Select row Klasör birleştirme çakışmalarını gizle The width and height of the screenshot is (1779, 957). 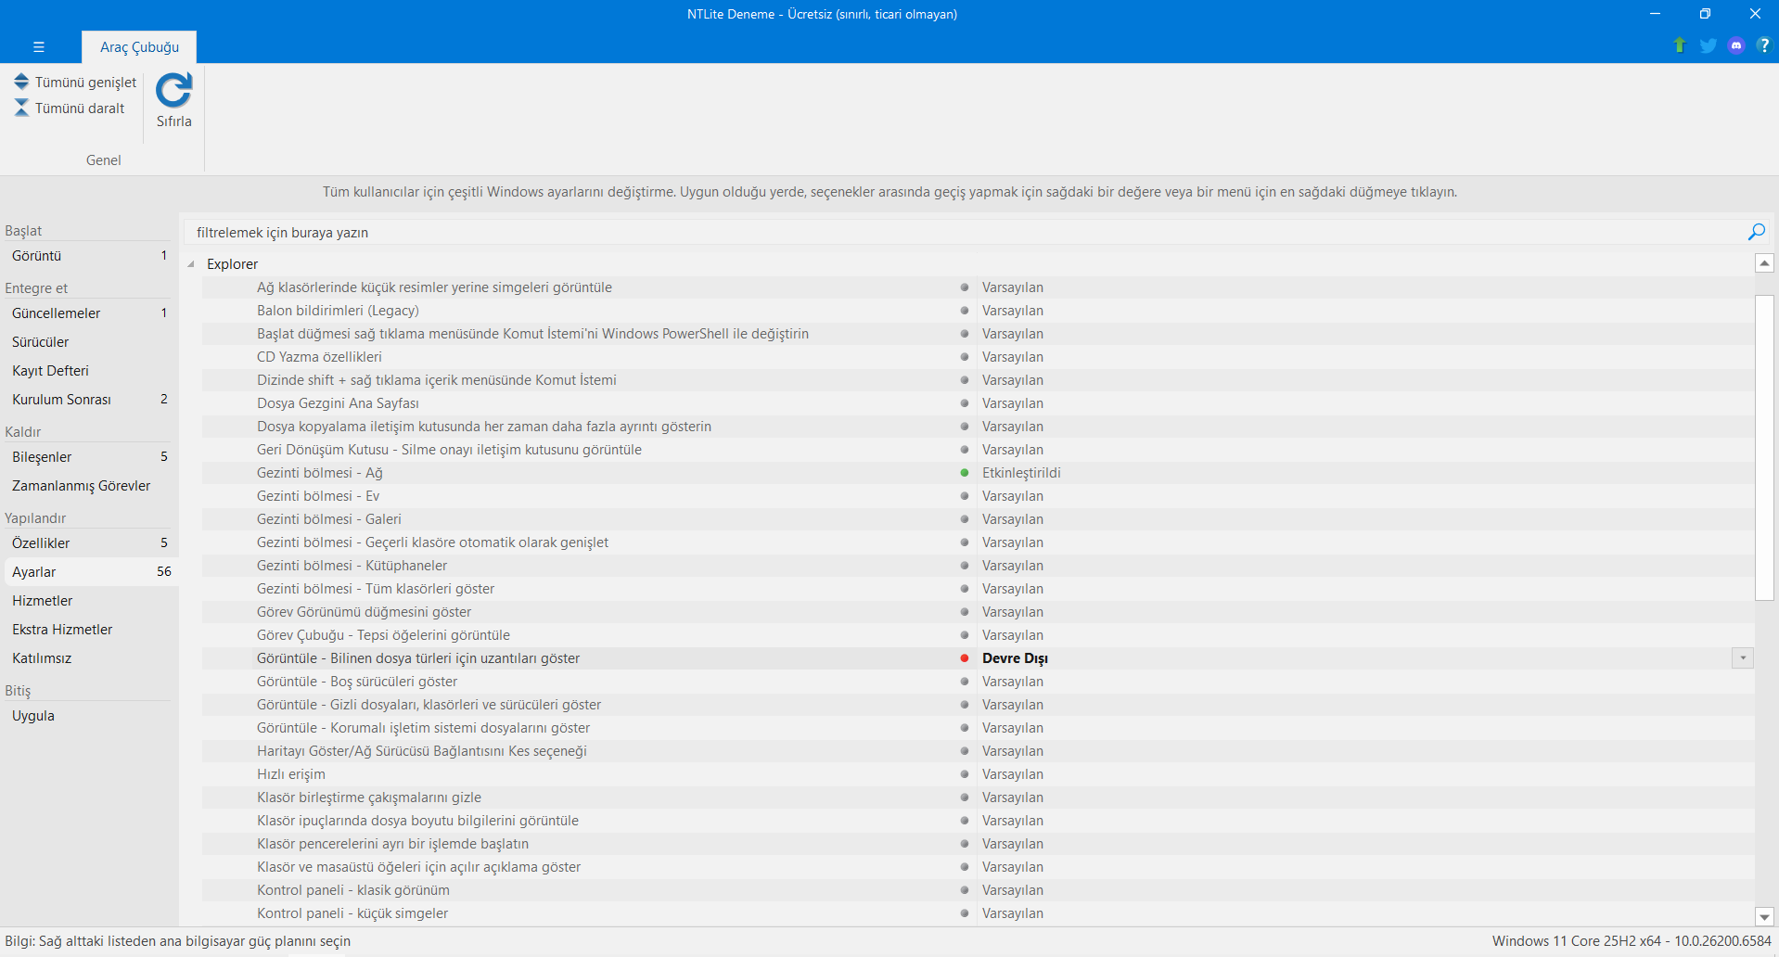point(978,797)
